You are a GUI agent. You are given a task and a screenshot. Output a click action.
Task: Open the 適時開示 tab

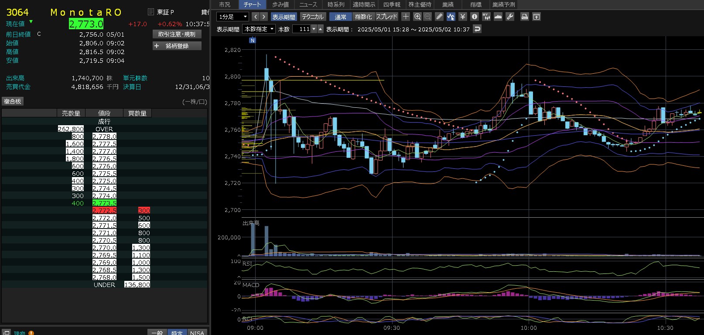[364, 4]
